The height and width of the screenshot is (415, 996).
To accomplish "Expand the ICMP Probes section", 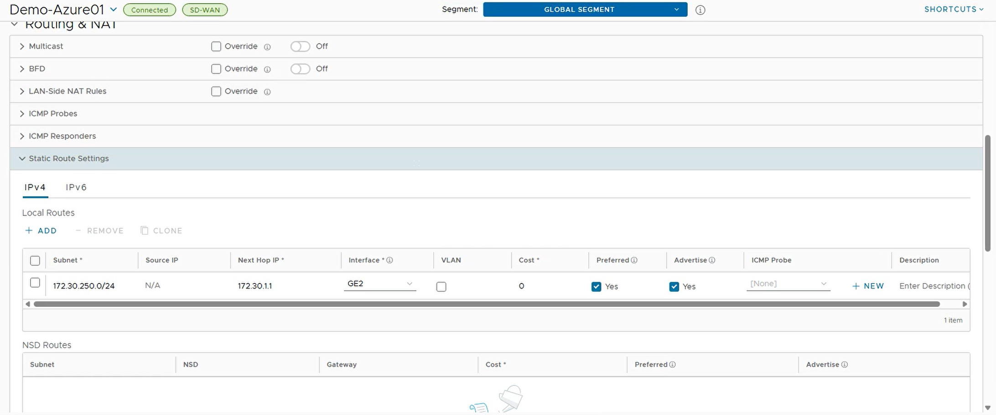I will click(22, 114).
